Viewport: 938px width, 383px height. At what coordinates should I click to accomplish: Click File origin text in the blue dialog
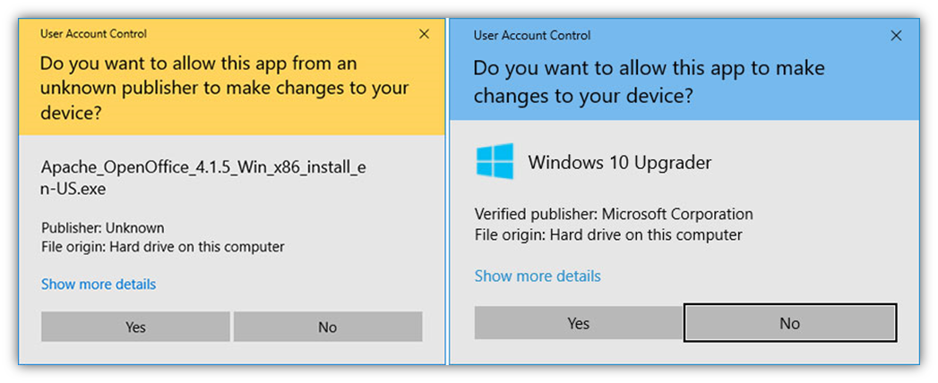point(608,234)
